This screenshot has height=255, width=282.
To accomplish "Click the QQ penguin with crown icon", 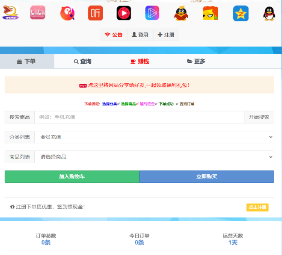I will (x=181, y=13).
